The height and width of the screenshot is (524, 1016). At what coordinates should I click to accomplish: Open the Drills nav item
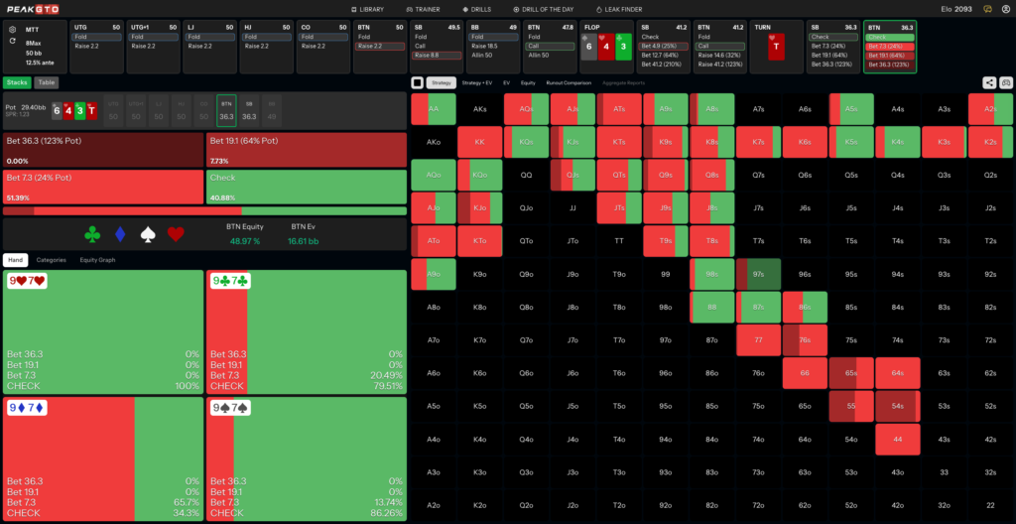476,9
